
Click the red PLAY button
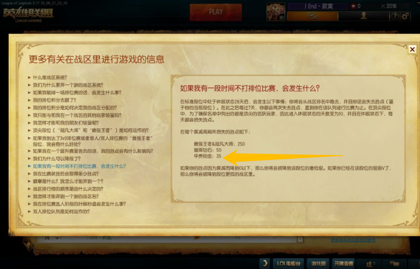point(216,12)
